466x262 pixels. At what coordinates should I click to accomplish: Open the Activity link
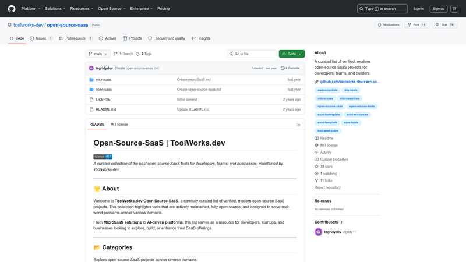point(323,153)
